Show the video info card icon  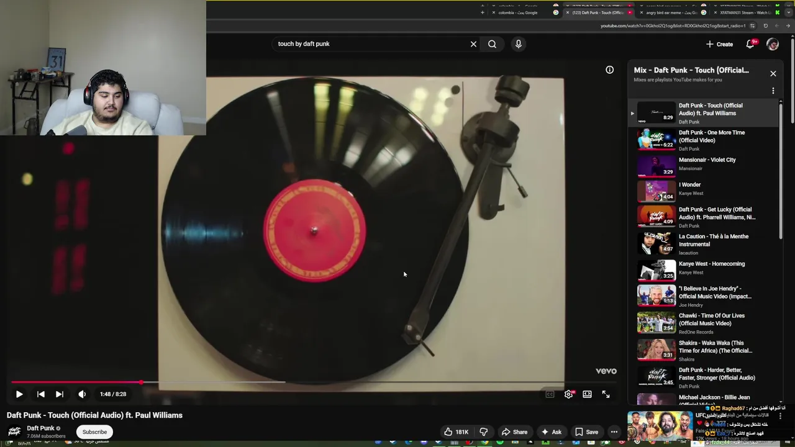click(610, 70)
